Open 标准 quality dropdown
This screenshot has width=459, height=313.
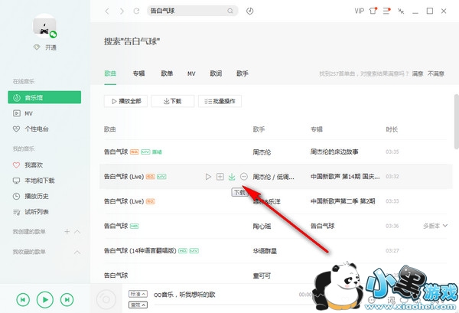138,294
